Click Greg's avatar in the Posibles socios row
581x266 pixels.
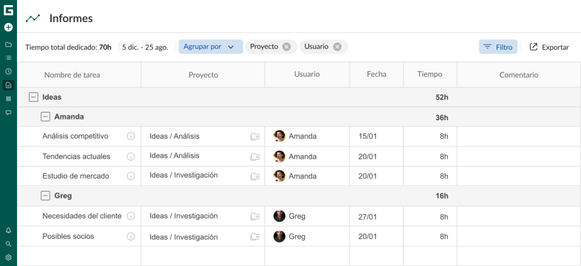tap(279, 237)
